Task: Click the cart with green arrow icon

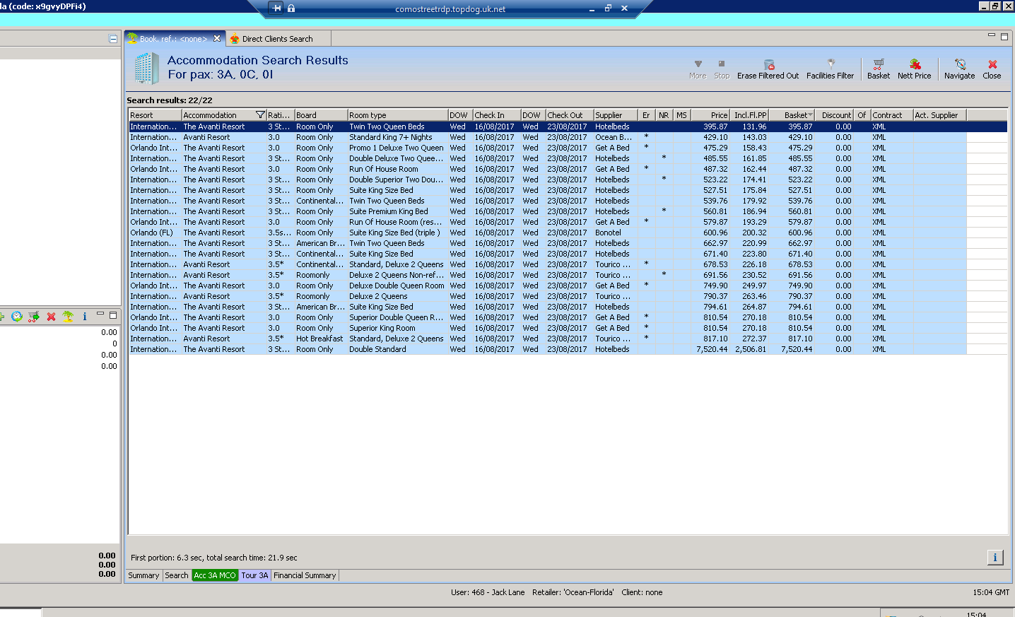Action: click(34, 317)
